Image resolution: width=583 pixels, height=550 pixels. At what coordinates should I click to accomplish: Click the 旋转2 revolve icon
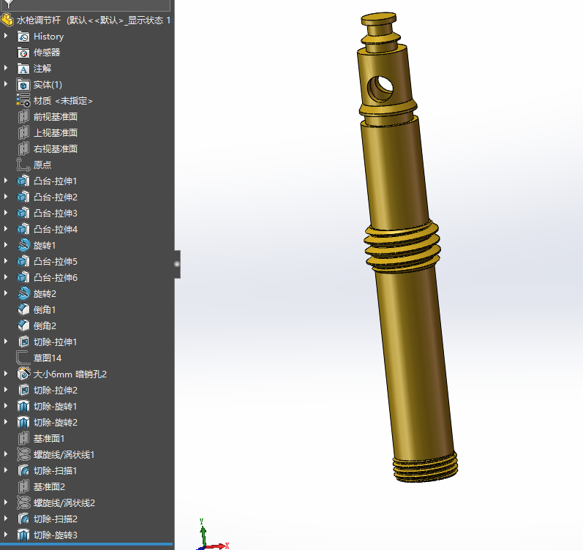[23, 294]
